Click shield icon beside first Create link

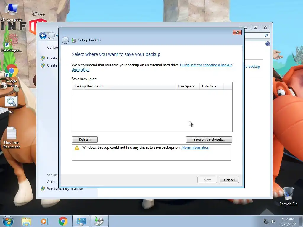[43, 58]
